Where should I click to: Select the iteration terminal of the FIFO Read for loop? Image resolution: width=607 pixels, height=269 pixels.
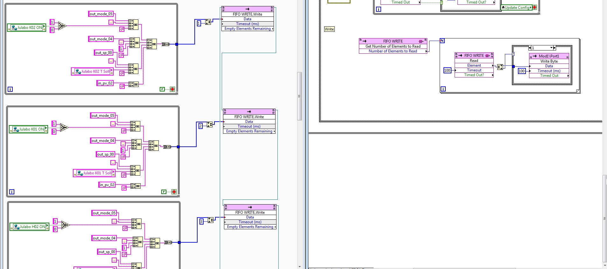coord(443,89)
